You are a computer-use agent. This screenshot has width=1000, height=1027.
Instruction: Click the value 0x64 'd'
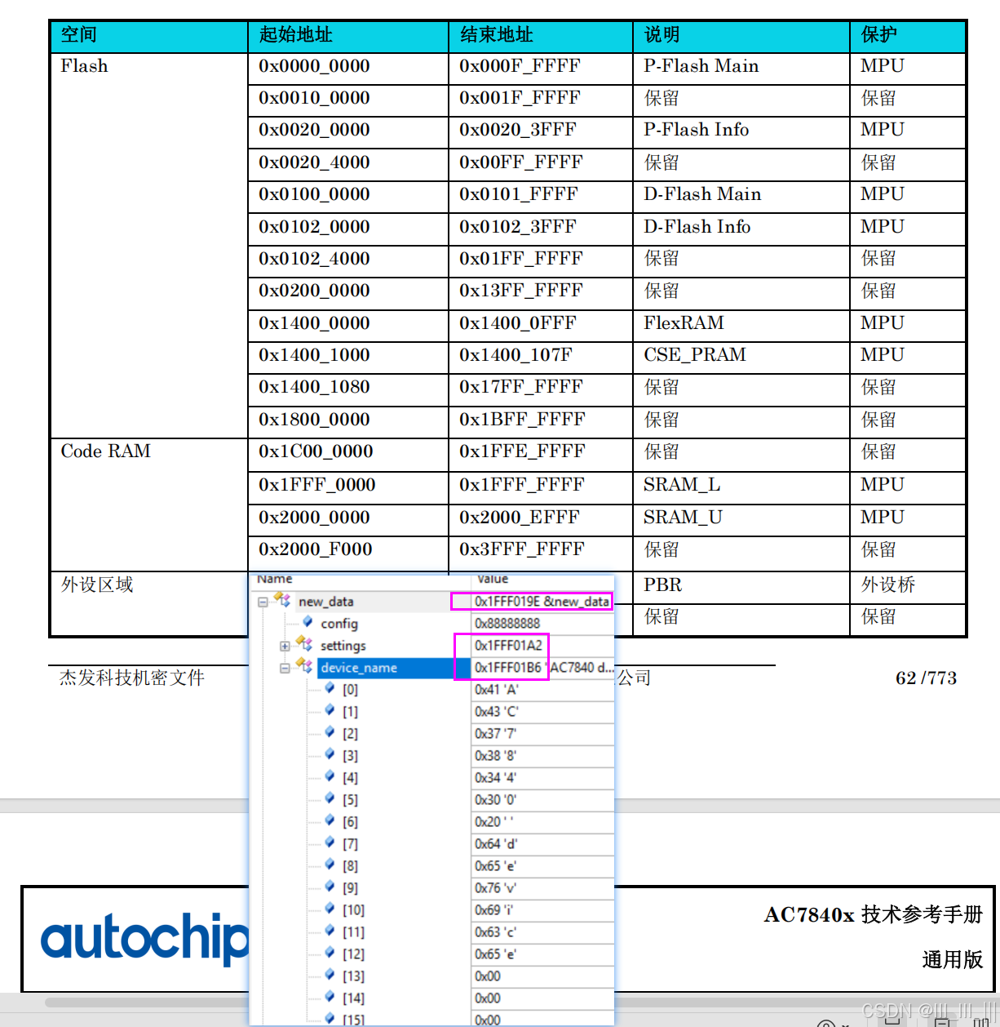(x=495, y=844)
